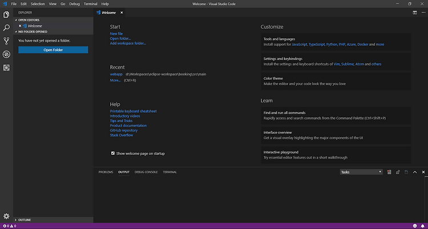This screenshot has width=428, height=229.
Task: Install Sublime keybindings link
Action: (348, 64)
